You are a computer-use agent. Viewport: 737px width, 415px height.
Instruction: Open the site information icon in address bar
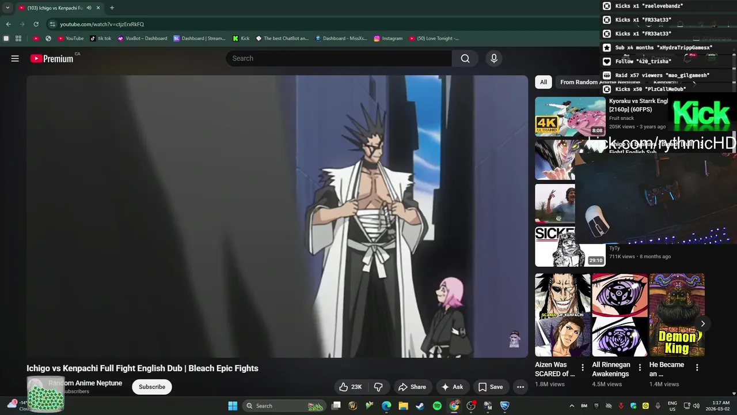(52, 24)
